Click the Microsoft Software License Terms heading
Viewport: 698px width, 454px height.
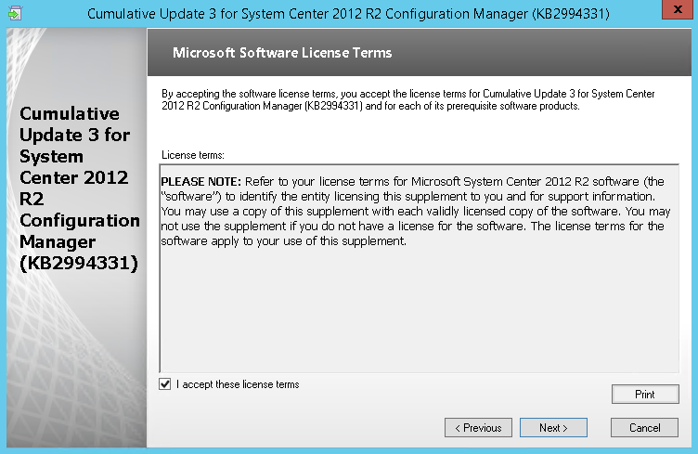(282, 53)
